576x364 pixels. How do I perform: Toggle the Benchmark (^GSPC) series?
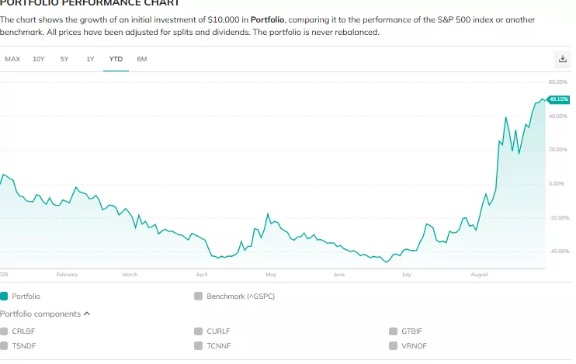click(x=199, y=296)
